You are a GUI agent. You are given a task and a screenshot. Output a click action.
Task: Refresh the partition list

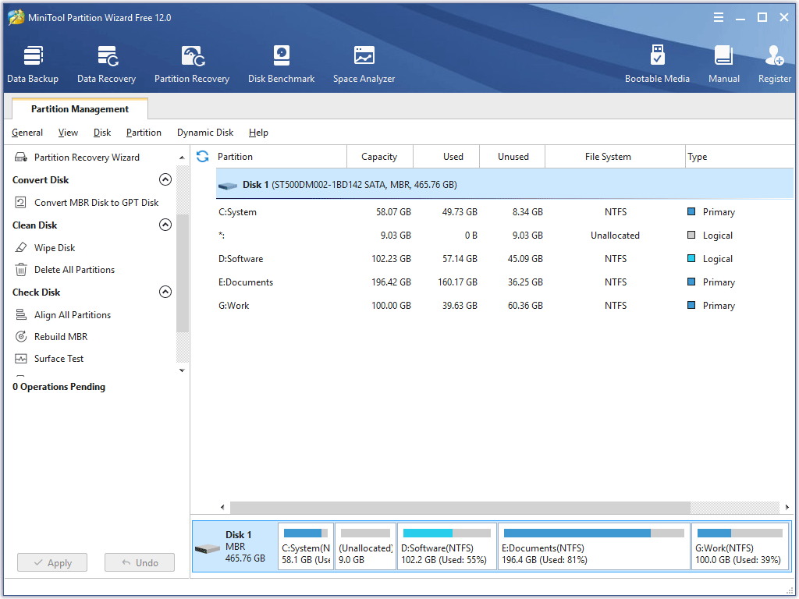click(202, 156)
